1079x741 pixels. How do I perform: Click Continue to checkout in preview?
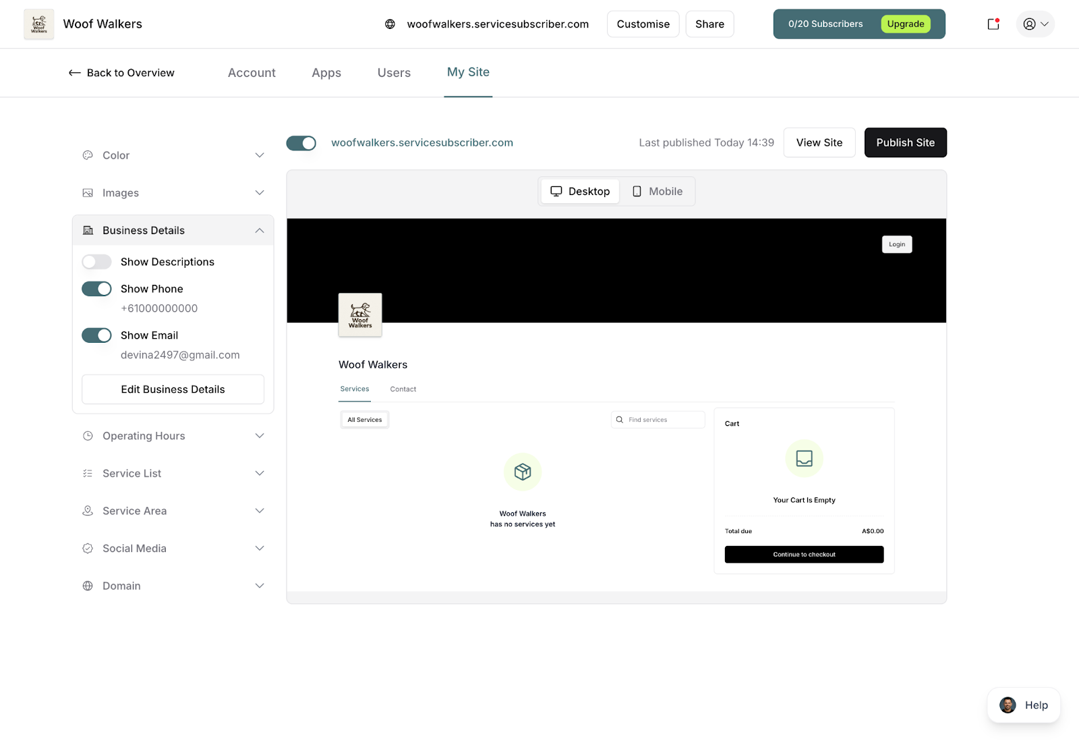[804, 555]
